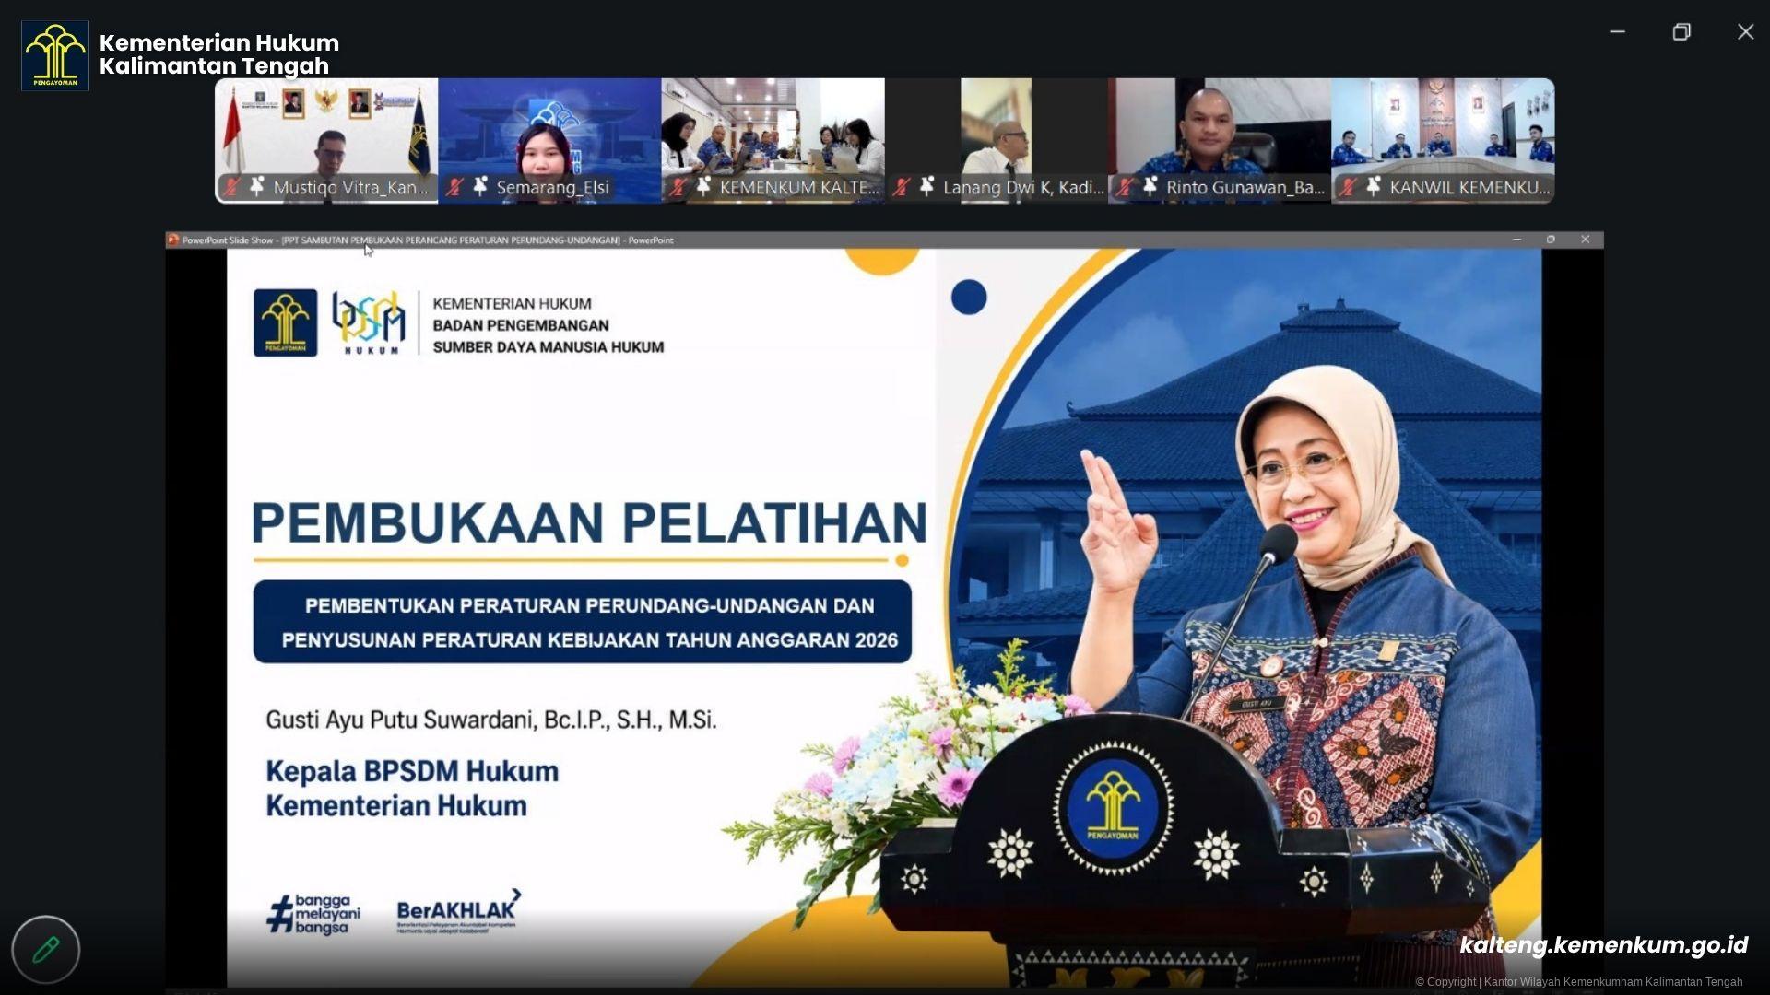1770x995 pixels.
Task: Click the PowerPoint icon in the slideshow title bar
Action: tap(172, 240)
